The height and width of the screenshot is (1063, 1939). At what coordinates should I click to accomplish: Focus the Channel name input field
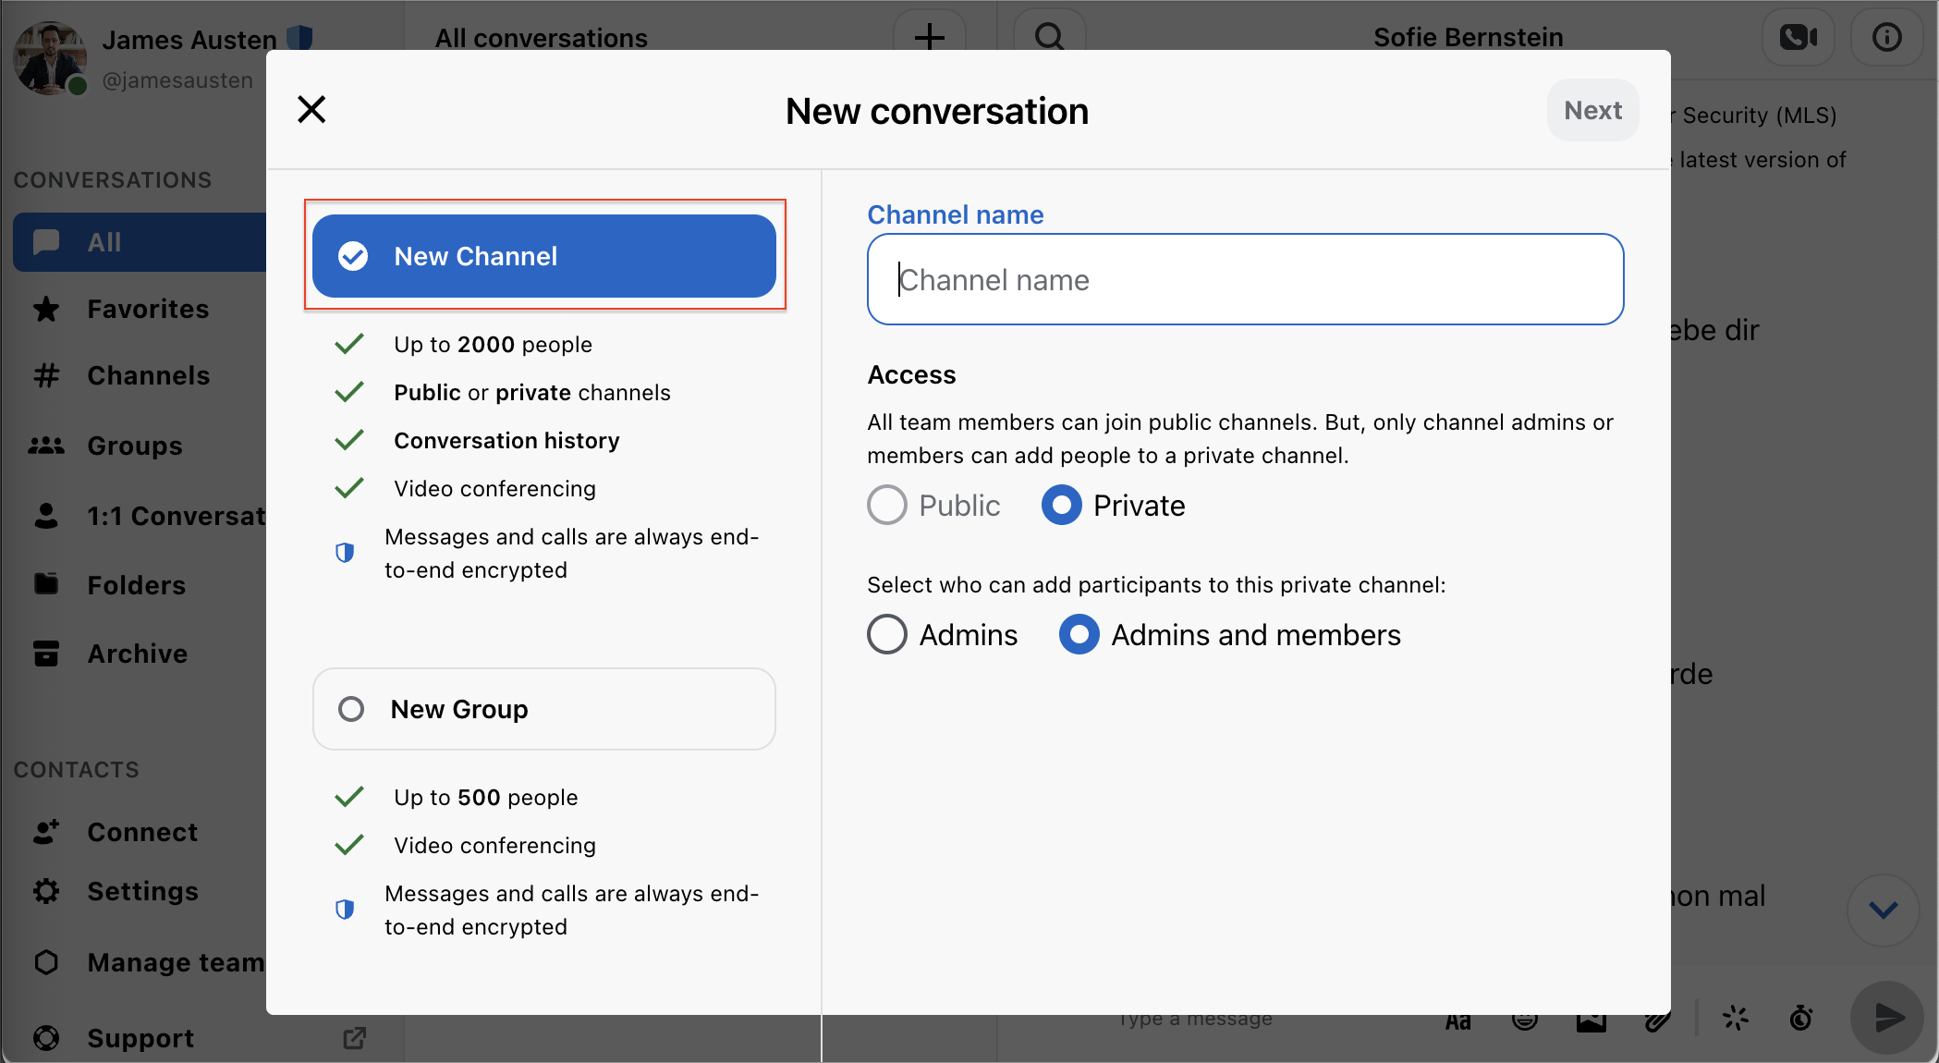(x=1245, y=279)
